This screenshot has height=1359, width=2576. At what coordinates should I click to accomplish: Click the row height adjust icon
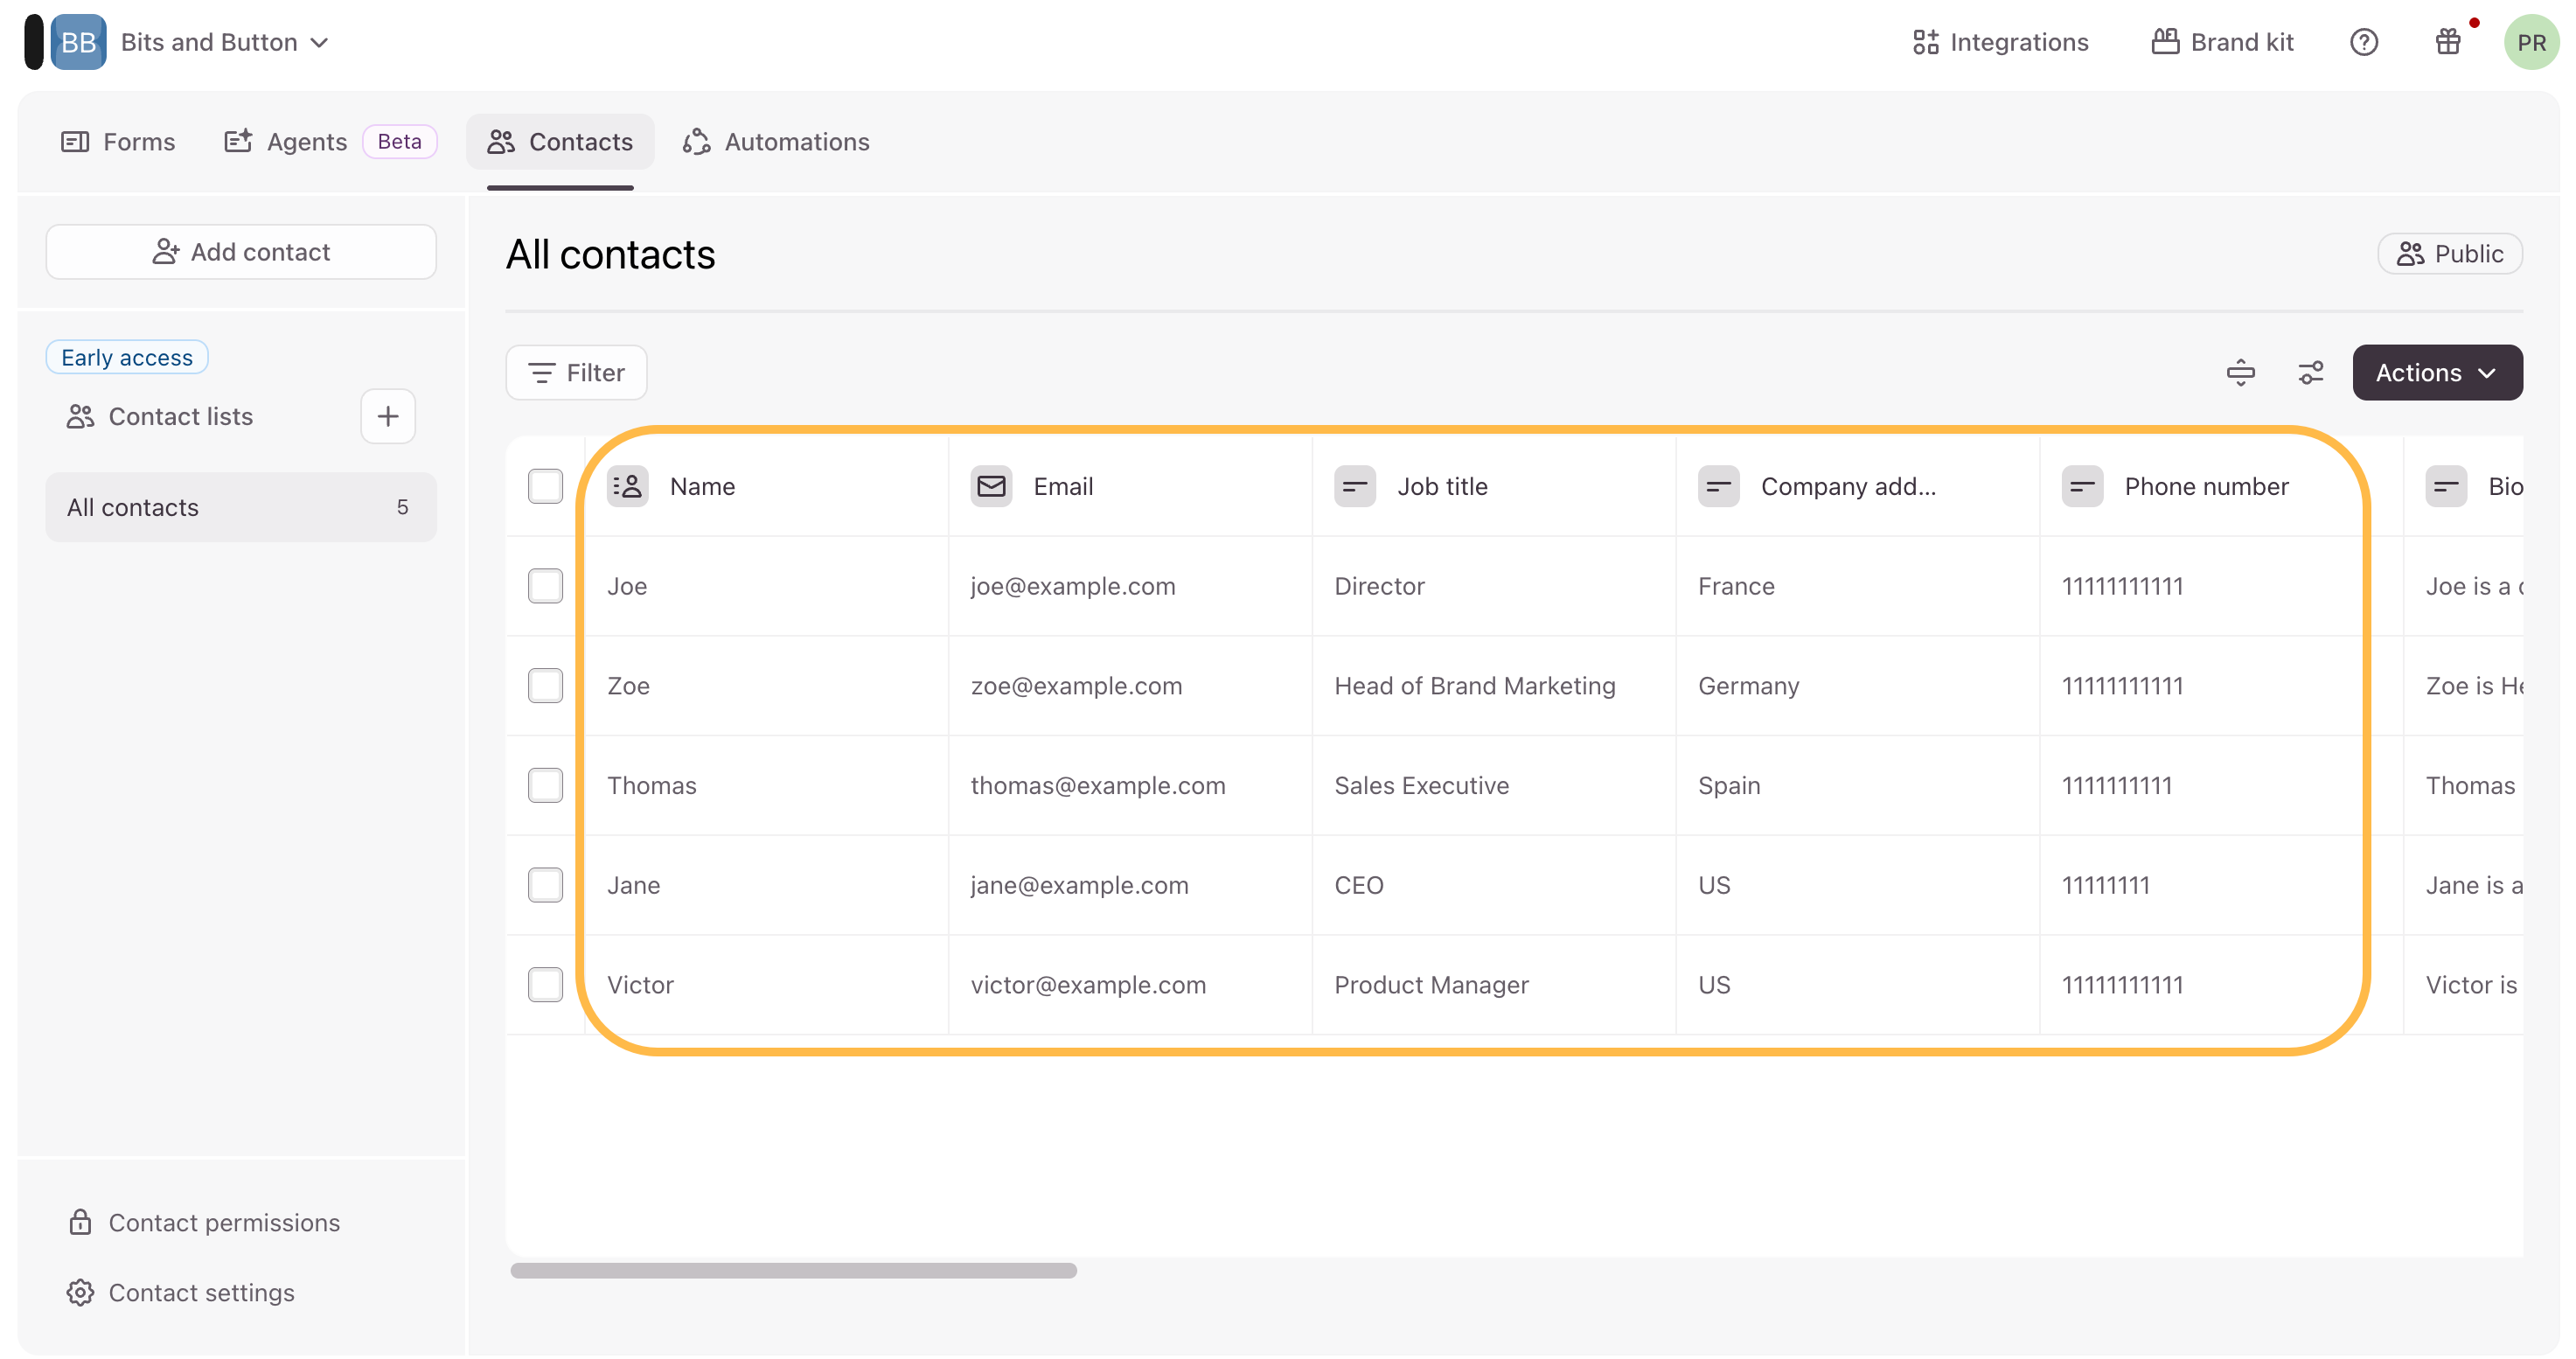[x=2240, y=373]
